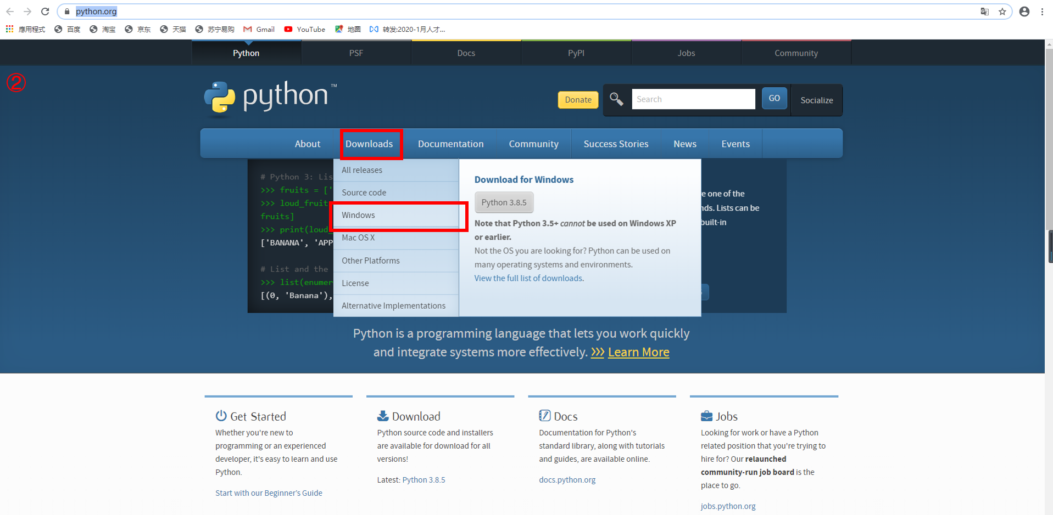Image resolution: width=1053 pixels, height=515 pixels.
Task: Click the Docs notepad icon
Action: [544, 416]
